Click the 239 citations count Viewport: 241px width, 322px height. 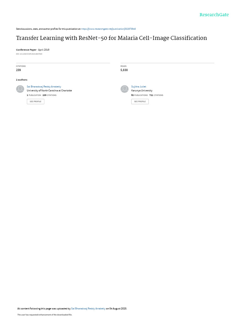[19, 70]
